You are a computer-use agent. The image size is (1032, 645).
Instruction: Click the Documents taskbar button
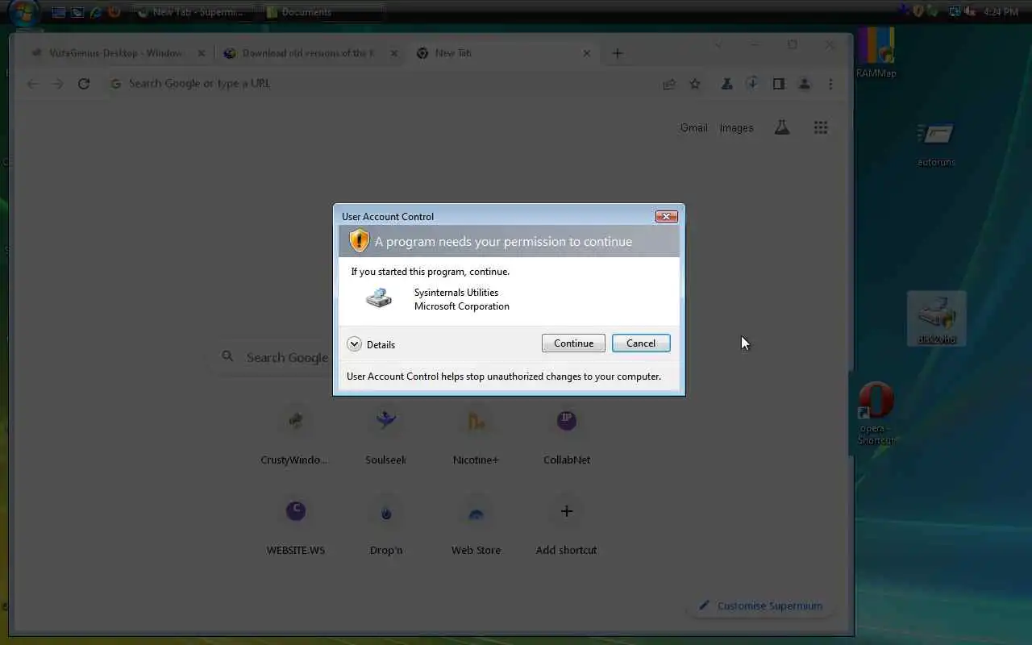click(325, 12)
